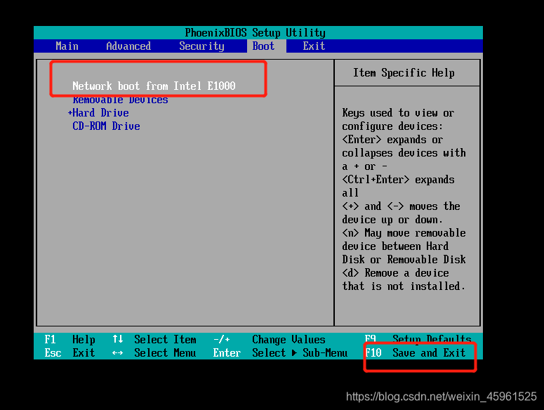Click 'that is not installed.' help line

(404, 286)
